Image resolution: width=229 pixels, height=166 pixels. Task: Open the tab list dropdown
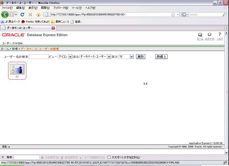pos(226,28)
